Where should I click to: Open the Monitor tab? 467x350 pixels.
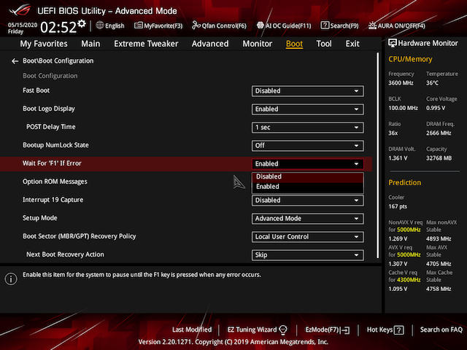pos(258,44)
